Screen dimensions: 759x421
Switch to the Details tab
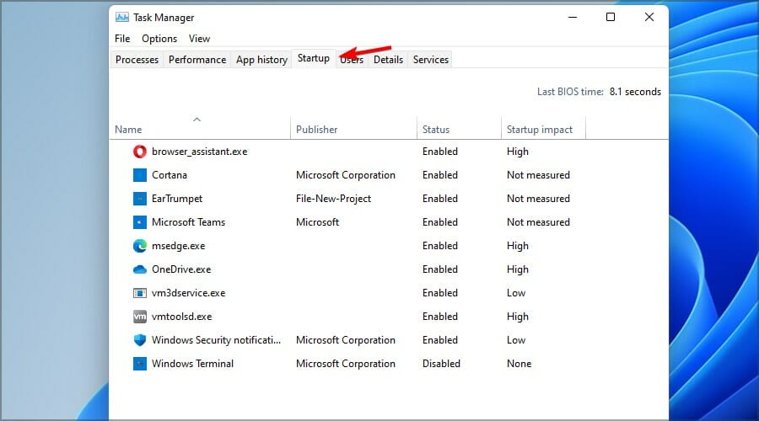[388, 60]
